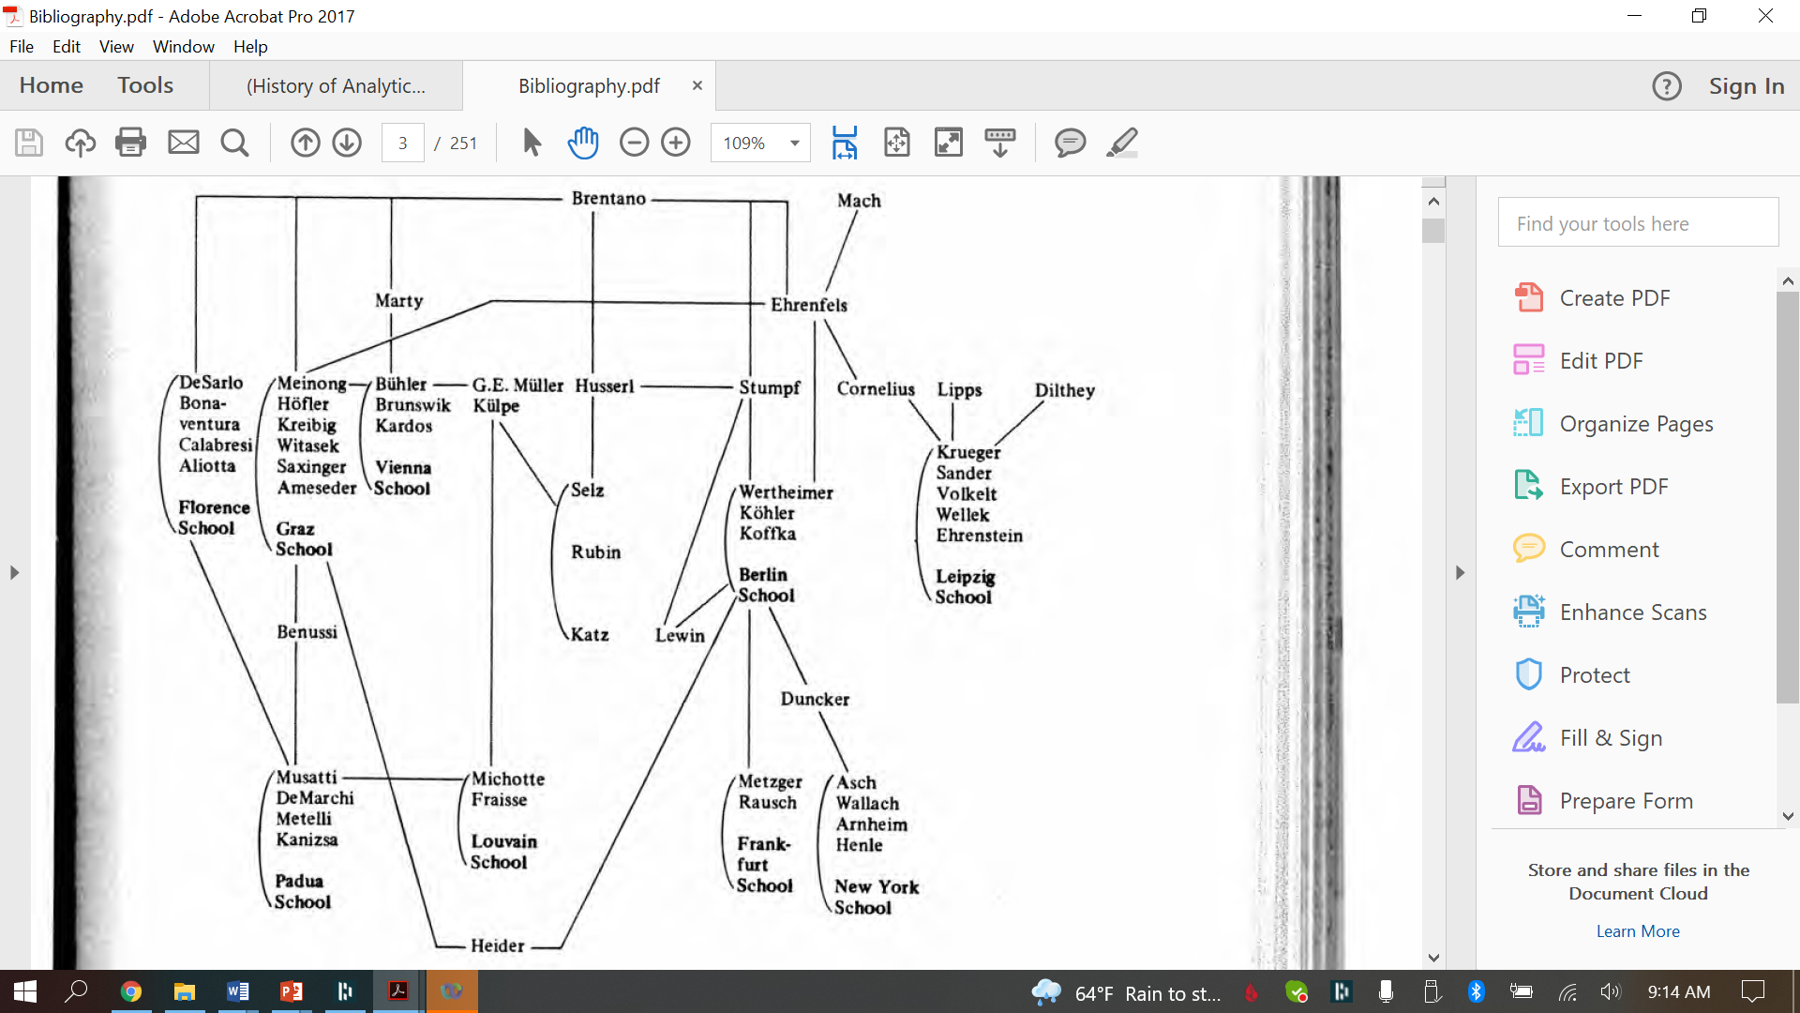Toggle full screen mode icon

point(949,143)
